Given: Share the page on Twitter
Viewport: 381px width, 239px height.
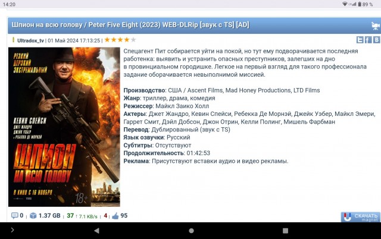Looking at the screenshot, I should tap(360, 40).
